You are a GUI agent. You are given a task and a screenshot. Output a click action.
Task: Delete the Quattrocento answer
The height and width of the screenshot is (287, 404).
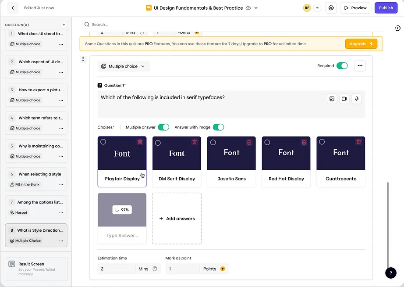click(x=358, y=142)
